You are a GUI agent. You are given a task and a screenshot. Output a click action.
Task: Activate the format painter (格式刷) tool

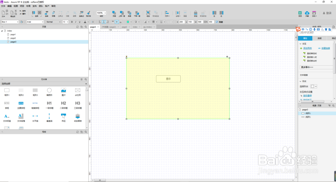[x=88, y=14]
